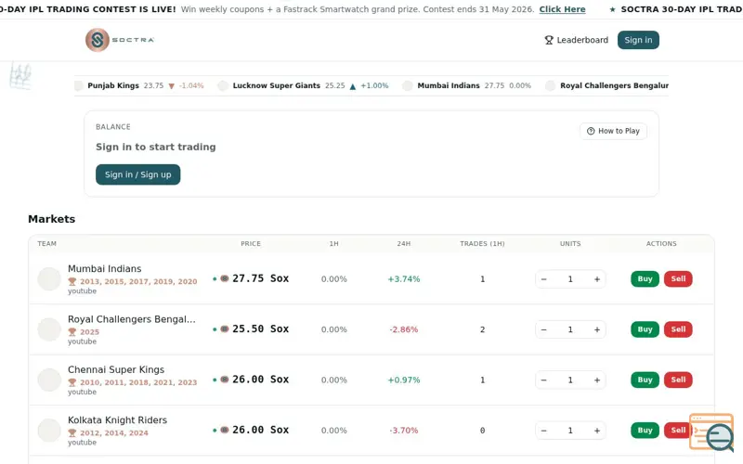Sell Royal Challengers Bengaluru units
This screenshot has height=464, width=743.
click(x=678, y=329)
